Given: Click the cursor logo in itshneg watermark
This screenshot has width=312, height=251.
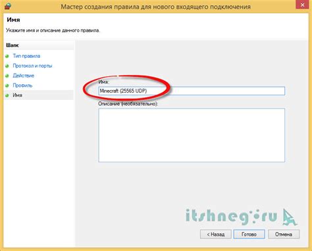Looking at the screenshot, I should pyautogui.click(x=290, y=217).
